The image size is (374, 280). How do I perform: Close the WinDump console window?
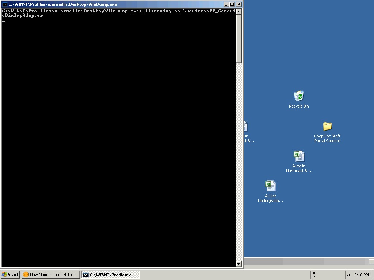tap(239, 4)
